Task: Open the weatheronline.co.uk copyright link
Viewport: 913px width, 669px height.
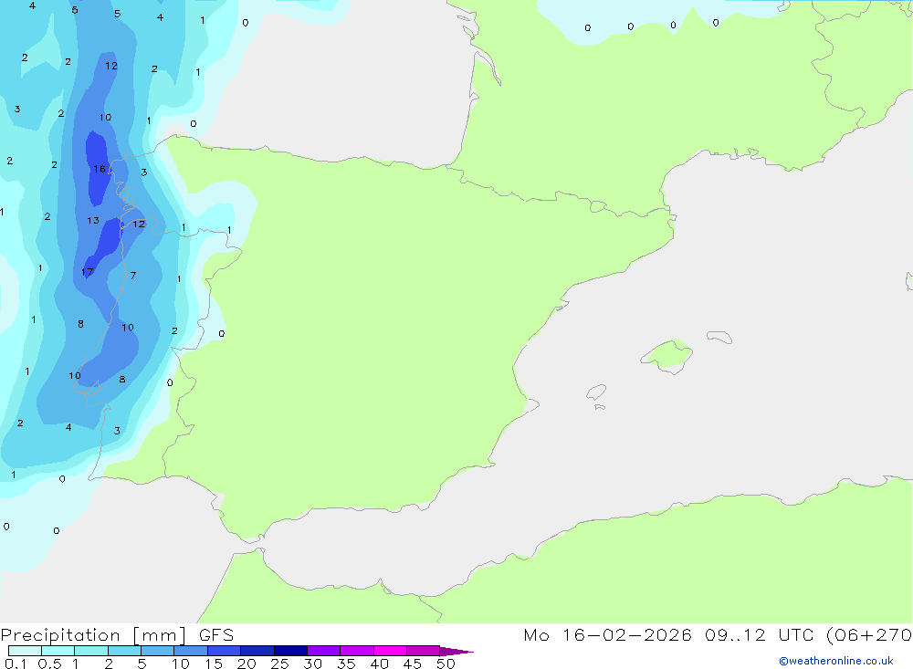Action: [835, 661]
